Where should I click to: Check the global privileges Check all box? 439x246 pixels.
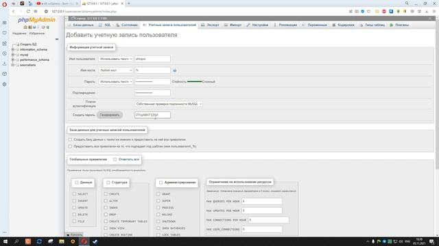115,159
